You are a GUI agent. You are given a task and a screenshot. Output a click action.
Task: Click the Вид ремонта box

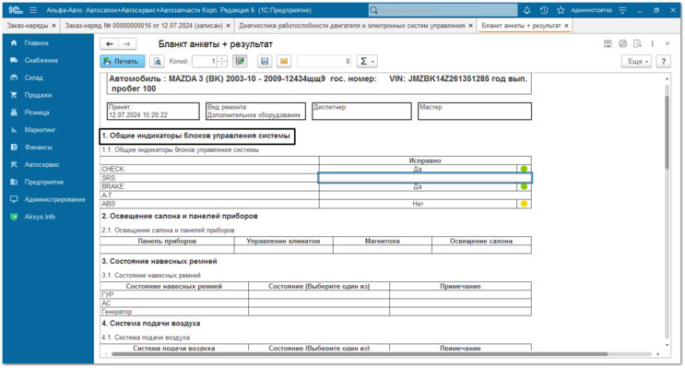coord(255,111)
